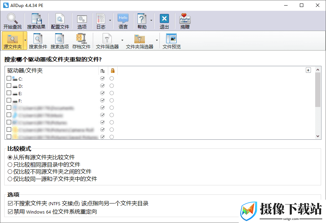
Task: Open the 搜索结果 search results
Action: (36, 21)
